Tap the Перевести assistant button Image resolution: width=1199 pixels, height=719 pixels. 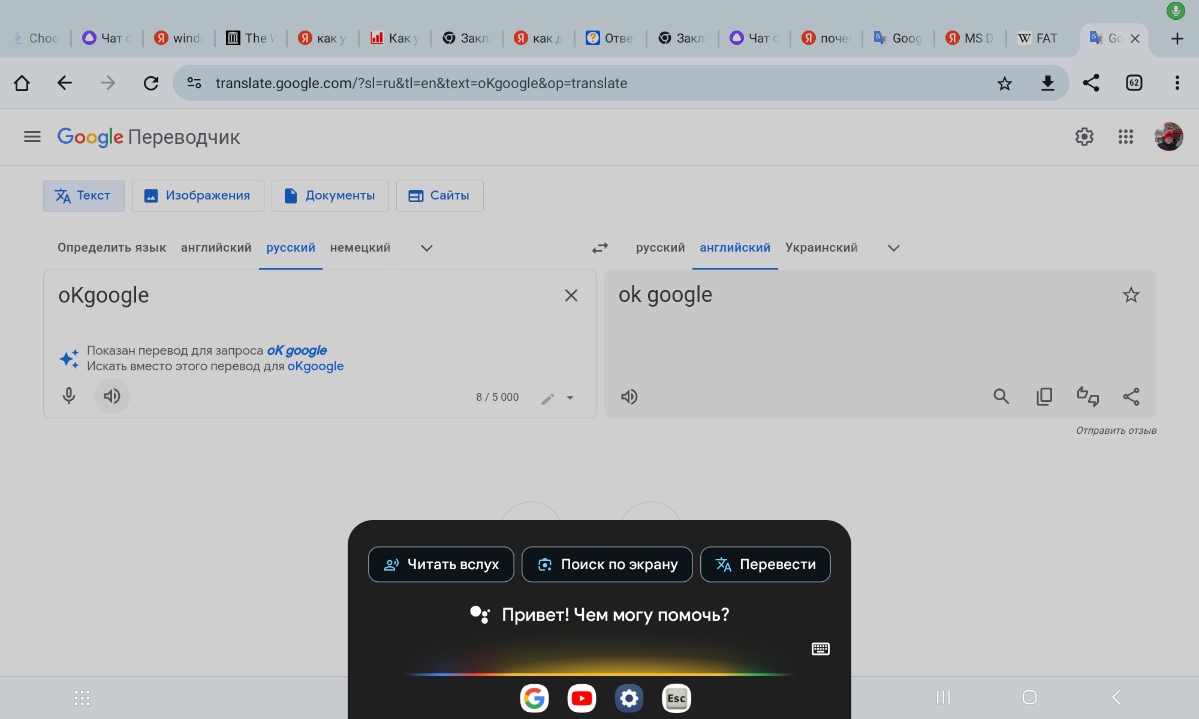coord(766,564)
